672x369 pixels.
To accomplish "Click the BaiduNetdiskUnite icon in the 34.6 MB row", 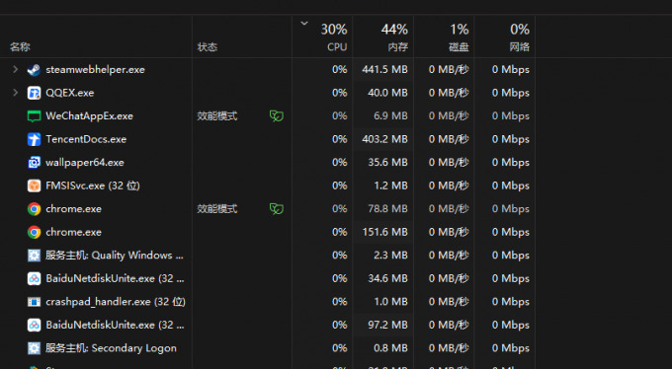I will point(34,278).
